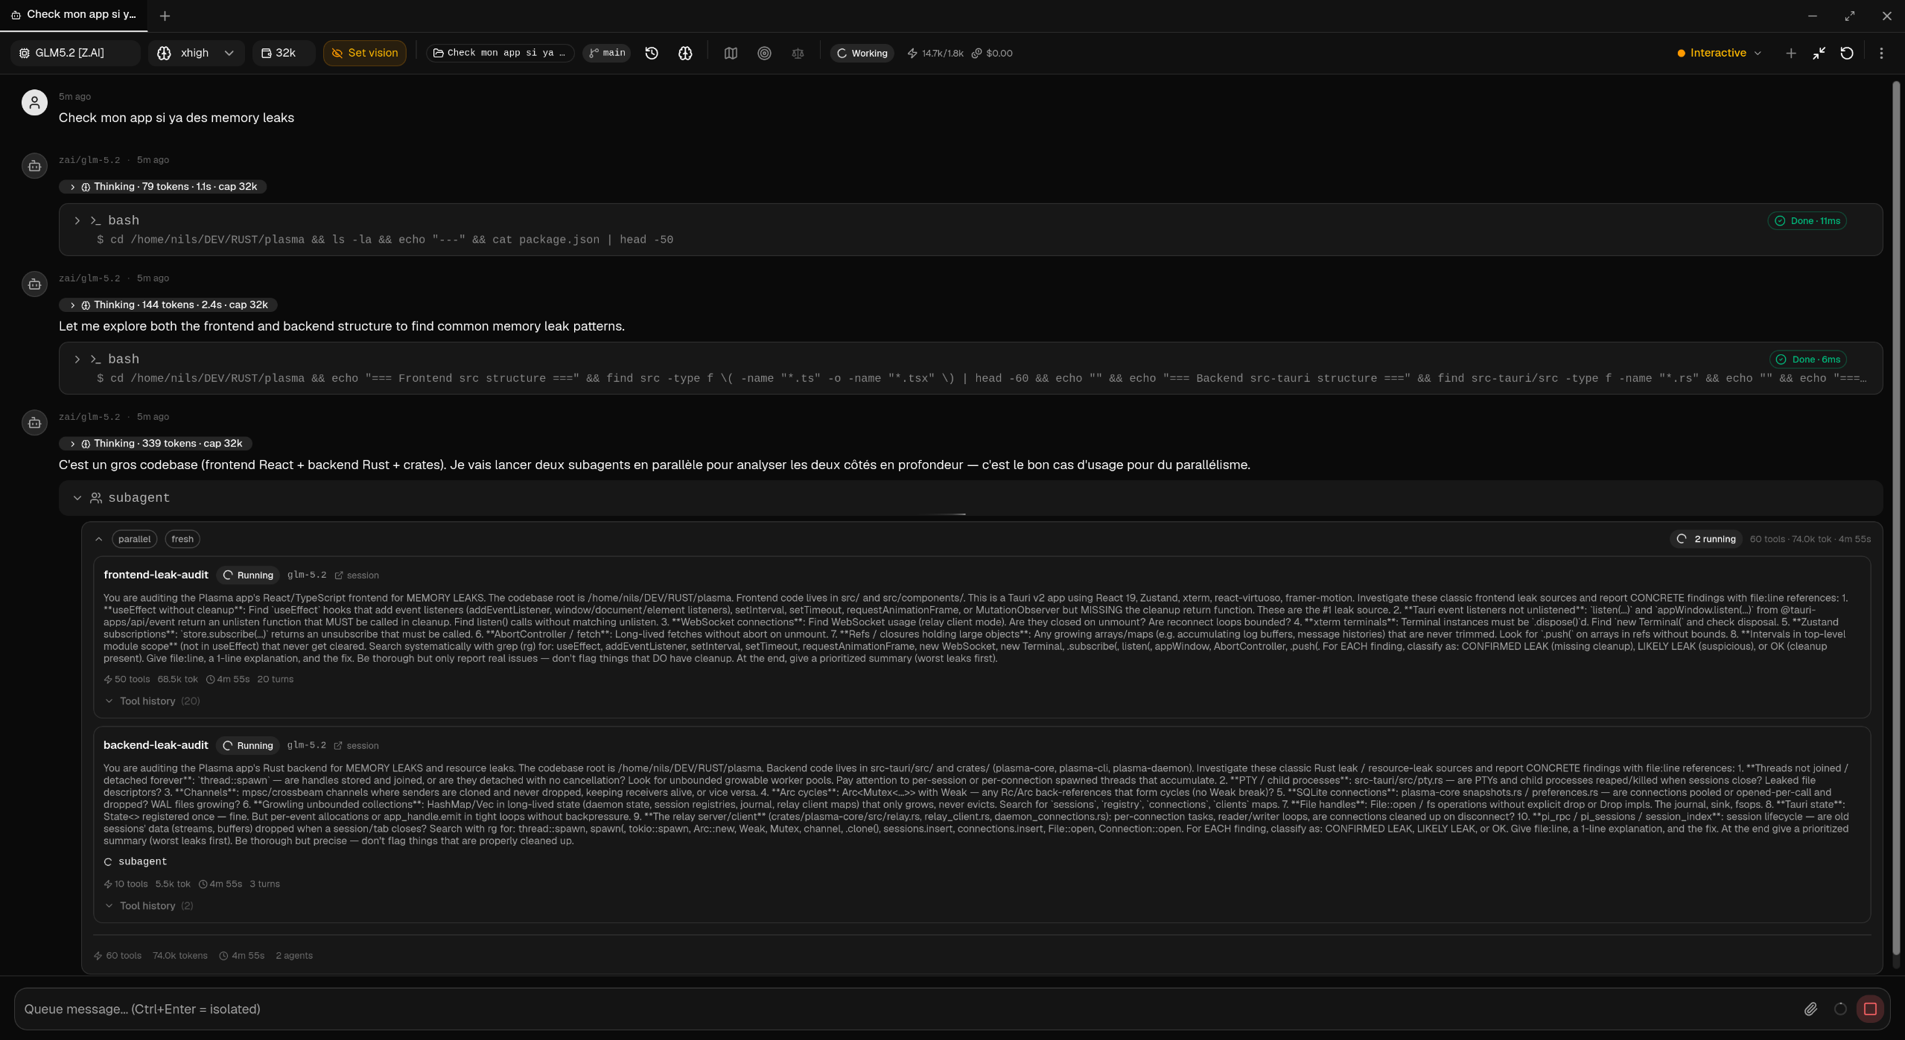Click the red stop button
Image resolution: width=1905 pixels, height=1040 pixels.
click(x=1870, y=1009)
